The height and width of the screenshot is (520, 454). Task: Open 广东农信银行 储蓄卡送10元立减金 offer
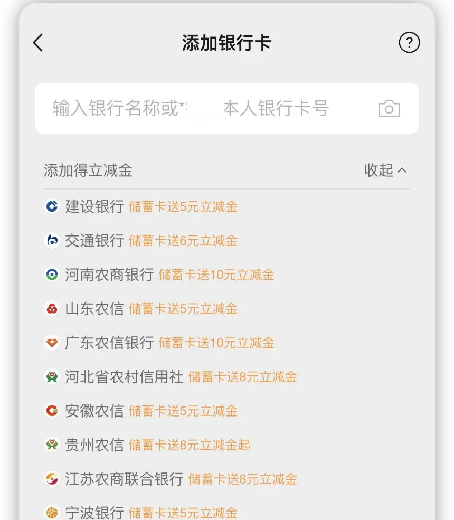tap(216, 343)
